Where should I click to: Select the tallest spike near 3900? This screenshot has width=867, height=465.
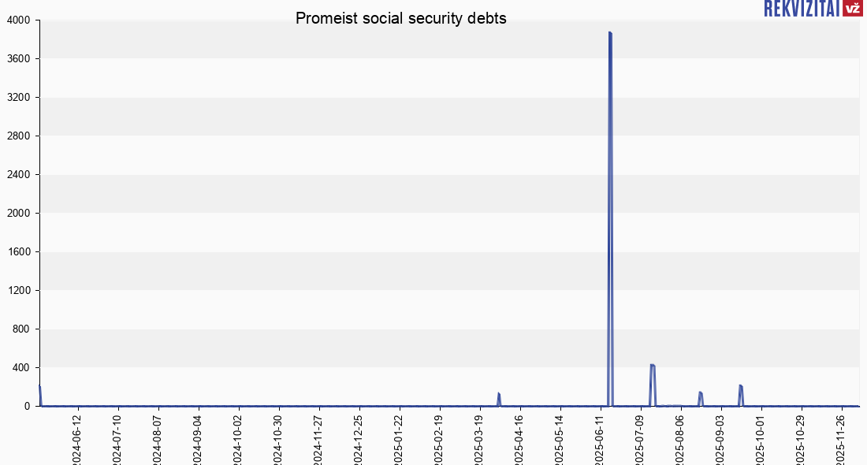tap(610, 33)
